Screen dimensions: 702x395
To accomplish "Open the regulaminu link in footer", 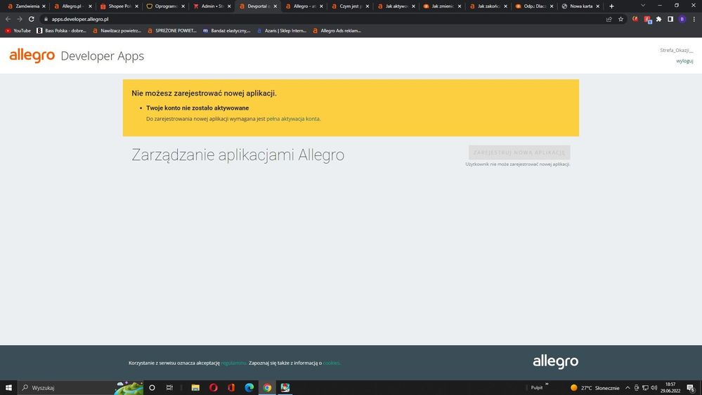I will 233,363.
